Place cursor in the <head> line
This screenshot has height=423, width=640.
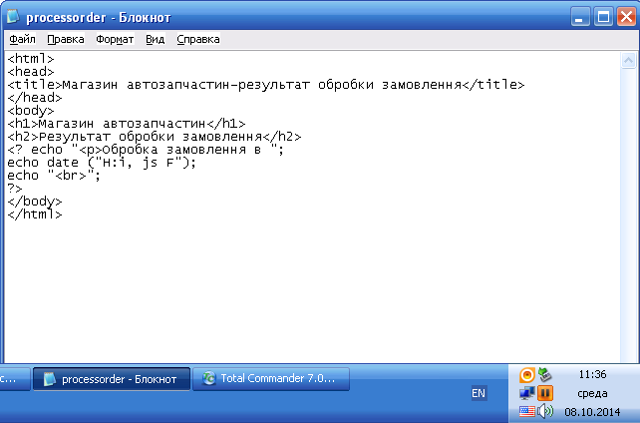(31, 72)
